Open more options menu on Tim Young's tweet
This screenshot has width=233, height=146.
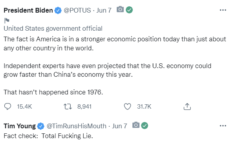point(223,126)
